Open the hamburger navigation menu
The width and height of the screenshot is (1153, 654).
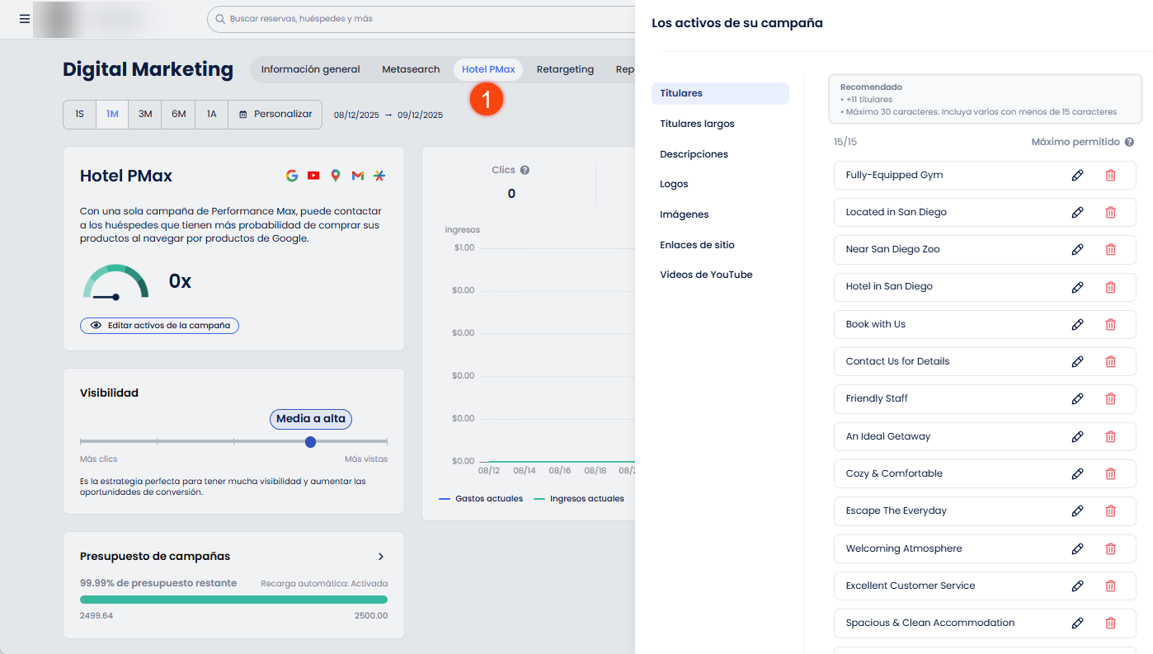pyautogui.click(x=23, y=18)
